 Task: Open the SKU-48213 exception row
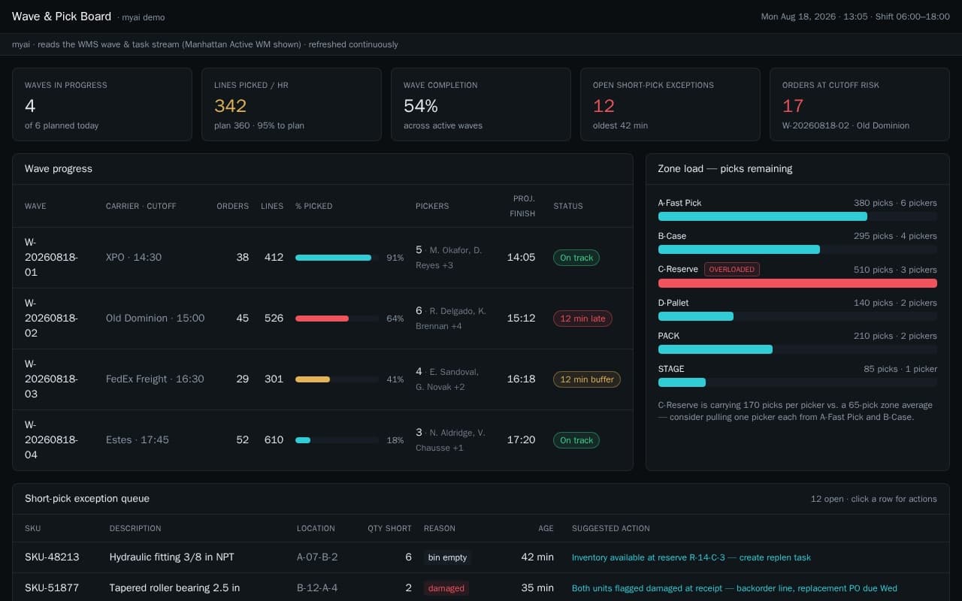481,557
